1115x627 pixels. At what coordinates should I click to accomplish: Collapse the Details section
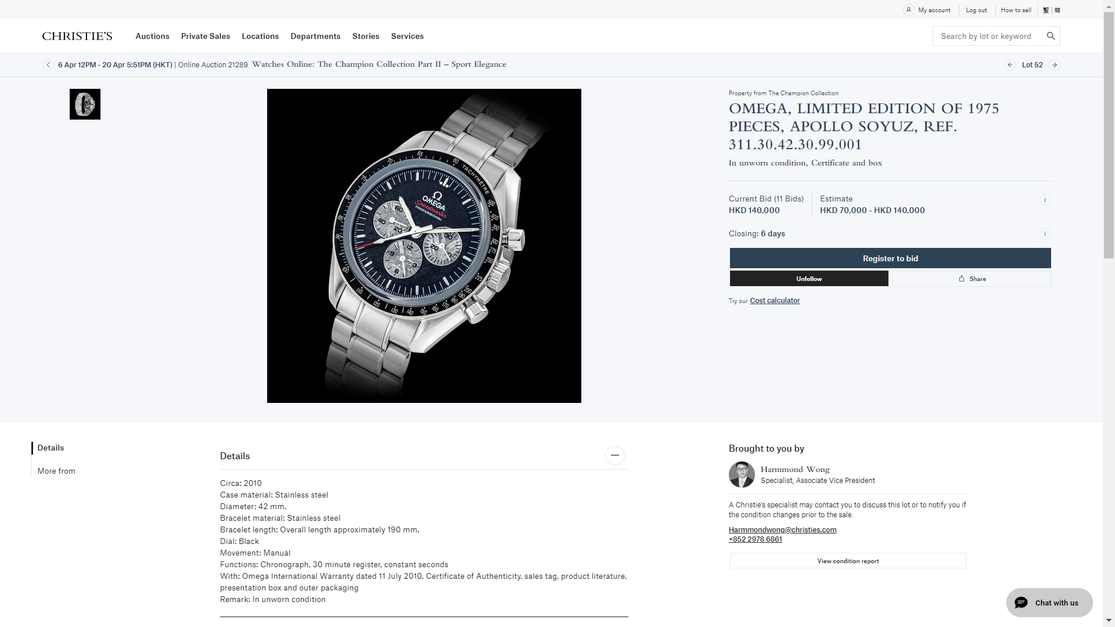tap(615, 455)
